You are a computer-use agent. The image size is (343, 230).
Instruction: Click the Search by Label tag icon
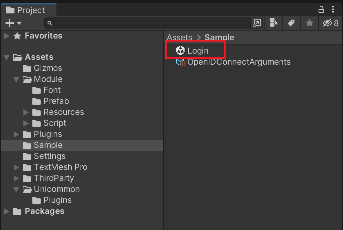click(291, 23)
